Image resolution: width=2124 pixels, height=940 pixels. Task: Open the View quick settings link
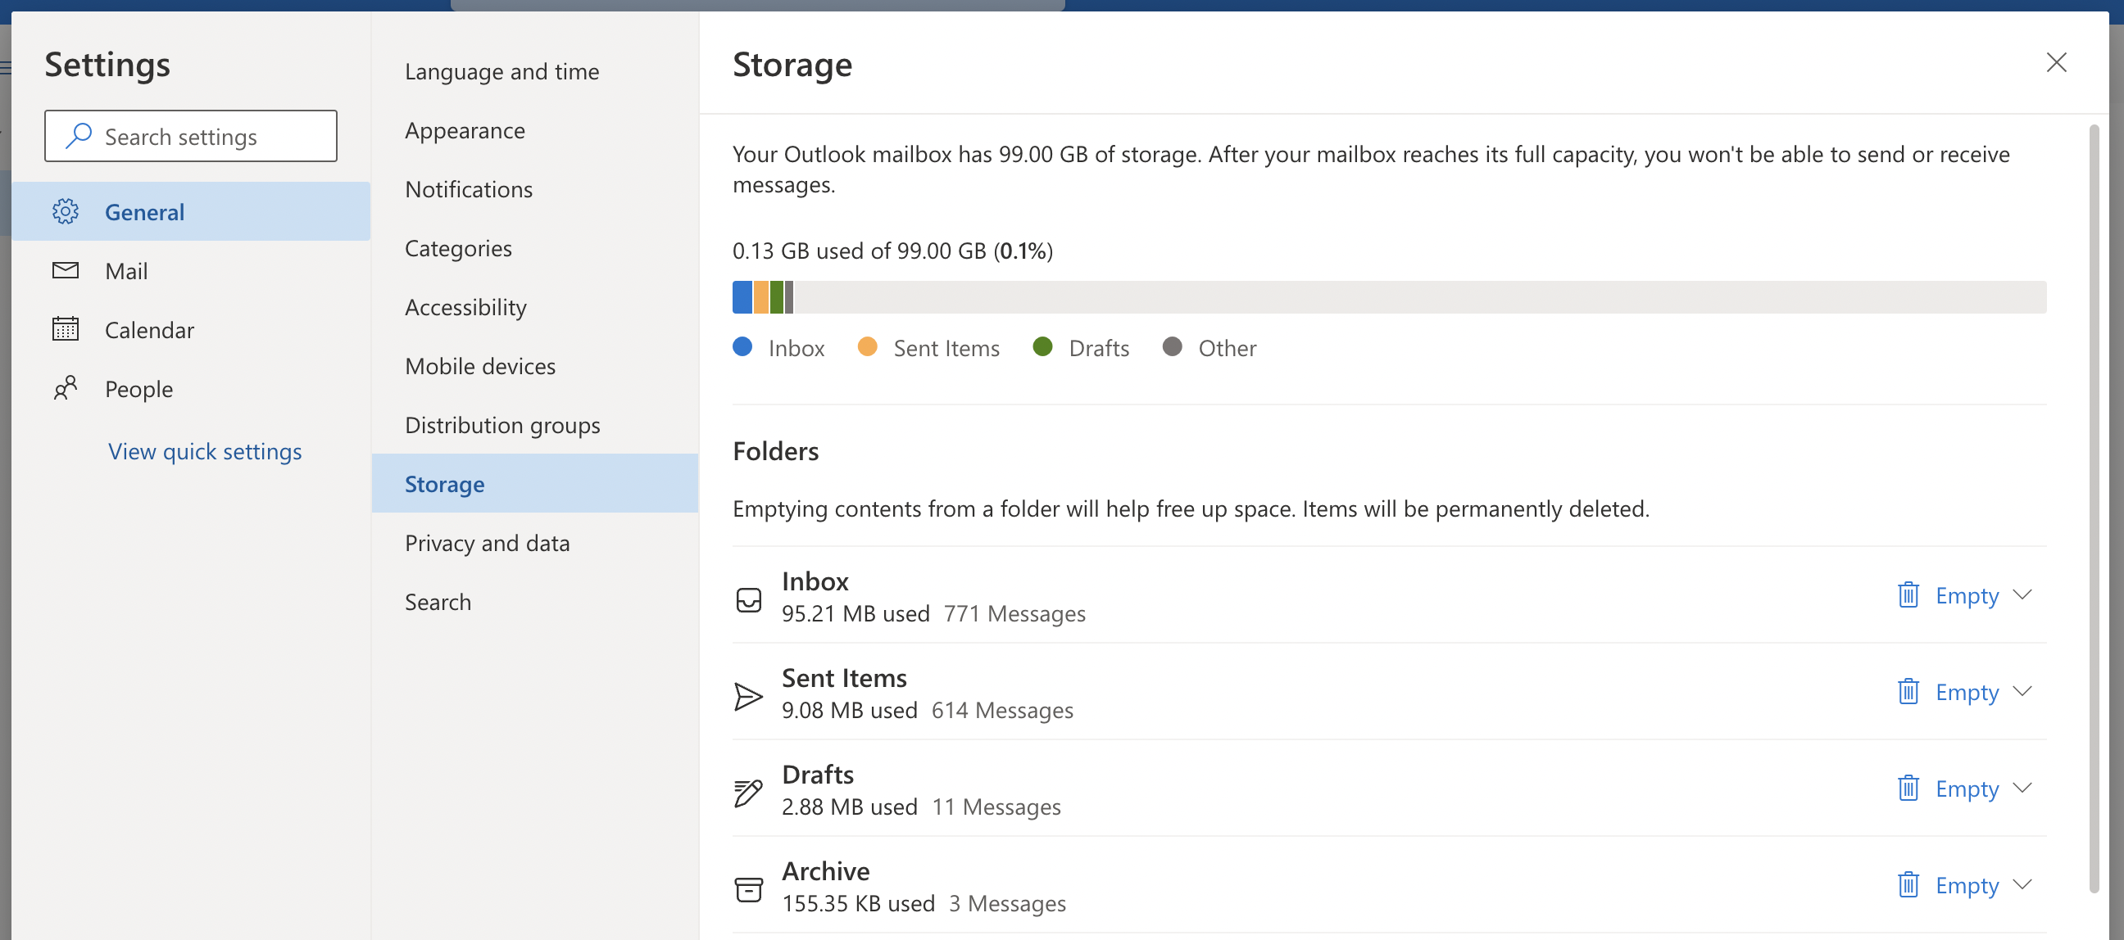205,451
